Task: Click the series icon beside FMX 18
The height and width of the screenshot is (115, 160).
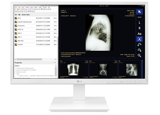Action: [x=16, y=30]
